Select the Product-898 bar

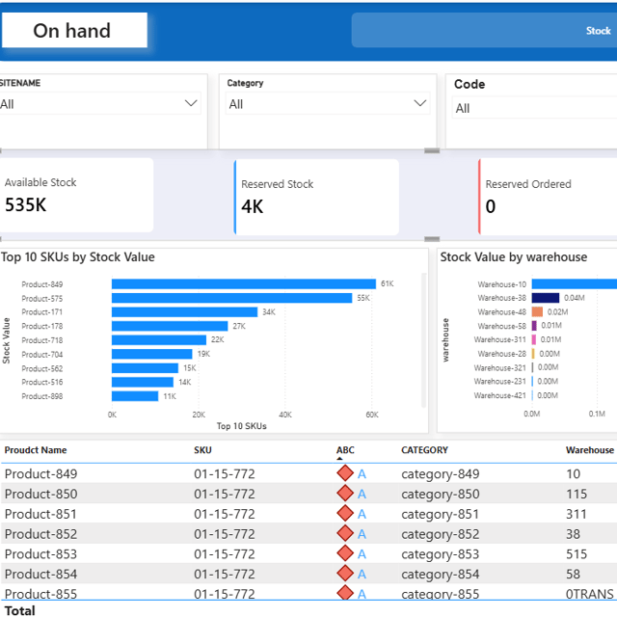pyautogui.click(x=135, y=396)
